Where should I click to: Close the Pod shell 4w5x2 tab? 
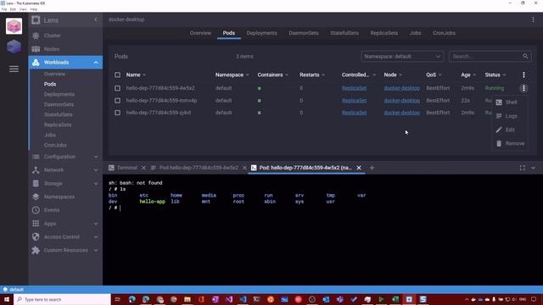tap(359, 168)
